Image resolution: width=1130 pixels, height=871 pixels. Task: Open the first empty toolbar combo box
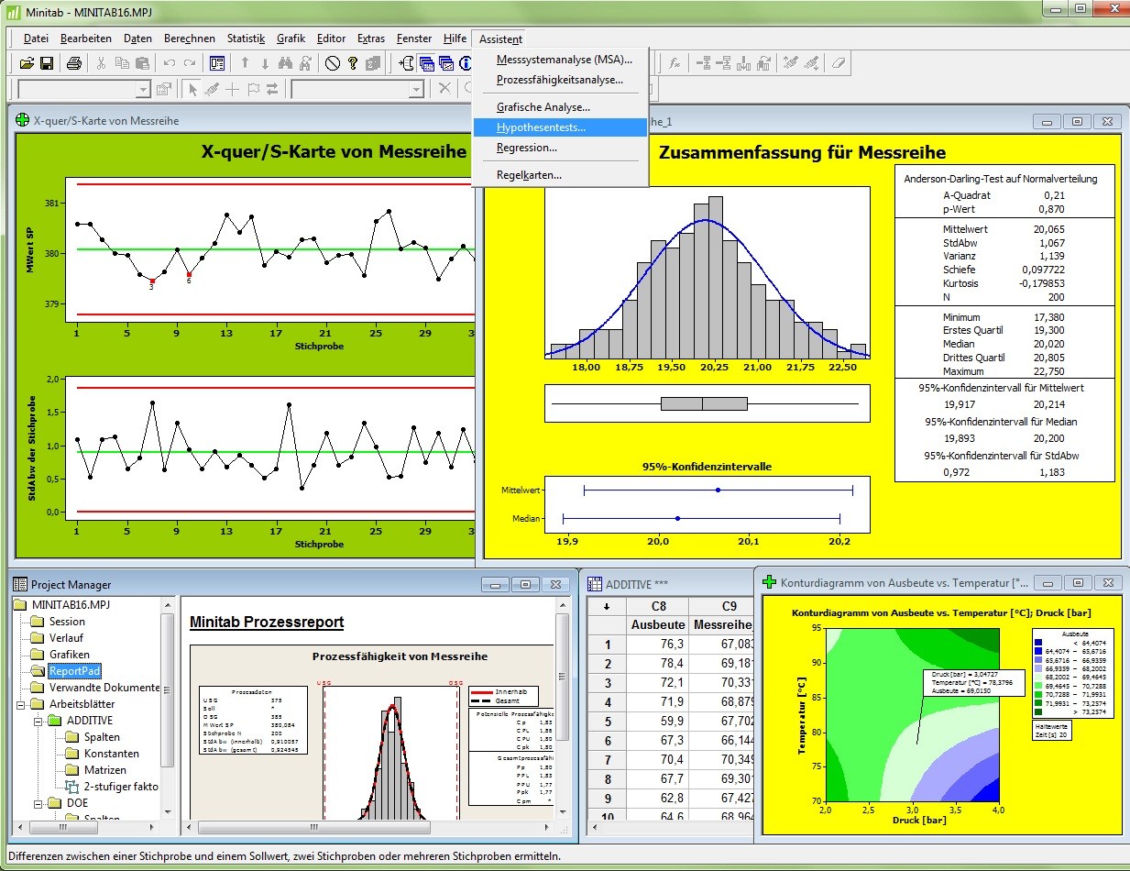click(84, 89)
